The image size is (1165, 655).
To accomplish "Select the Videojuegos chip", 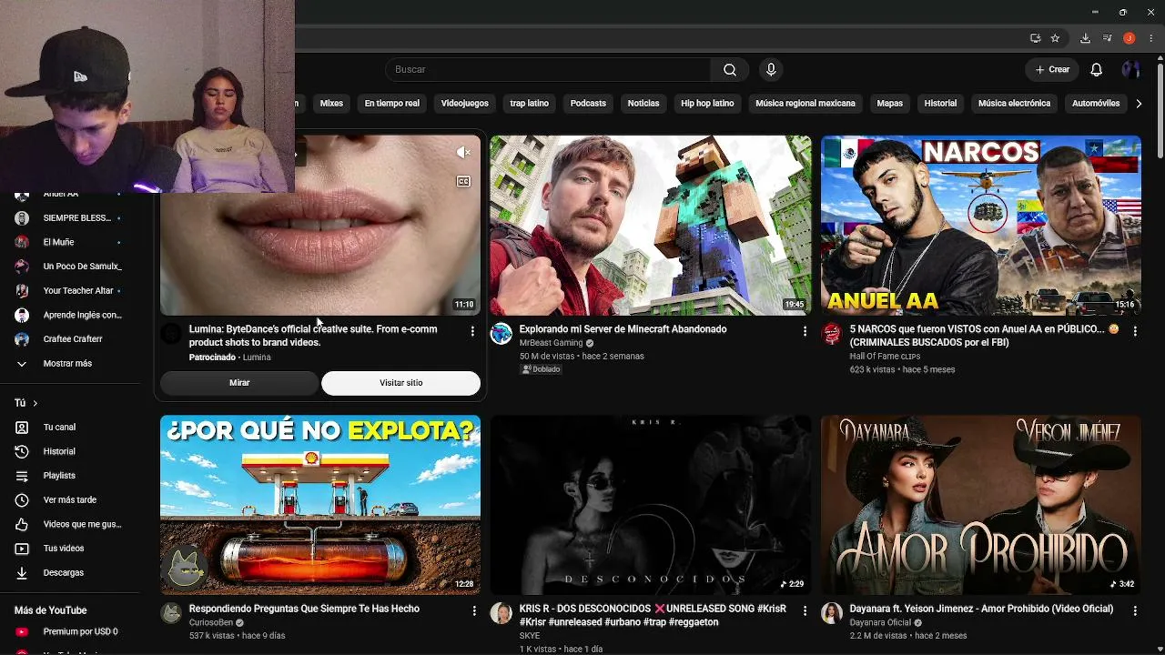I will pyautogui.click(x=465, y=104).
